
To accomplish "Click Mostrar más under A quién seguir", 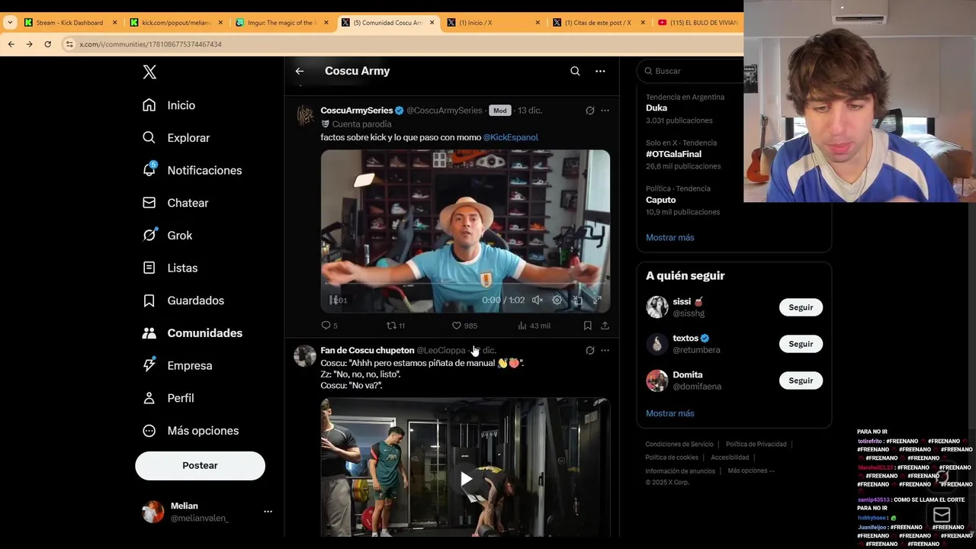I will (670, 413).
